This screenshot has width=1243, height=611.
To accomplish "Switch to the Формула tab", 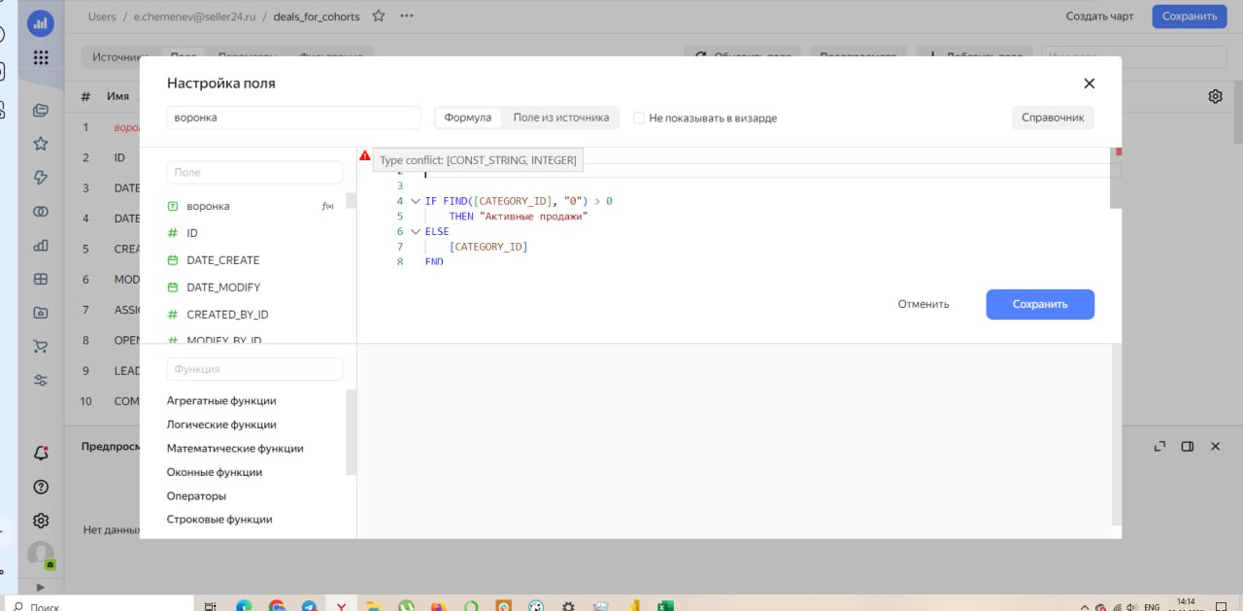I will pos(468,118).
